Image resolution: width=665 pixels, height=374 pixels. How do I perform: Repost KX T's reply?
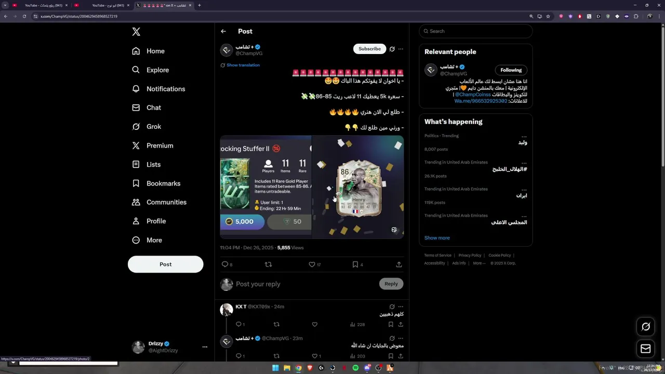click(x=276, y=324)
